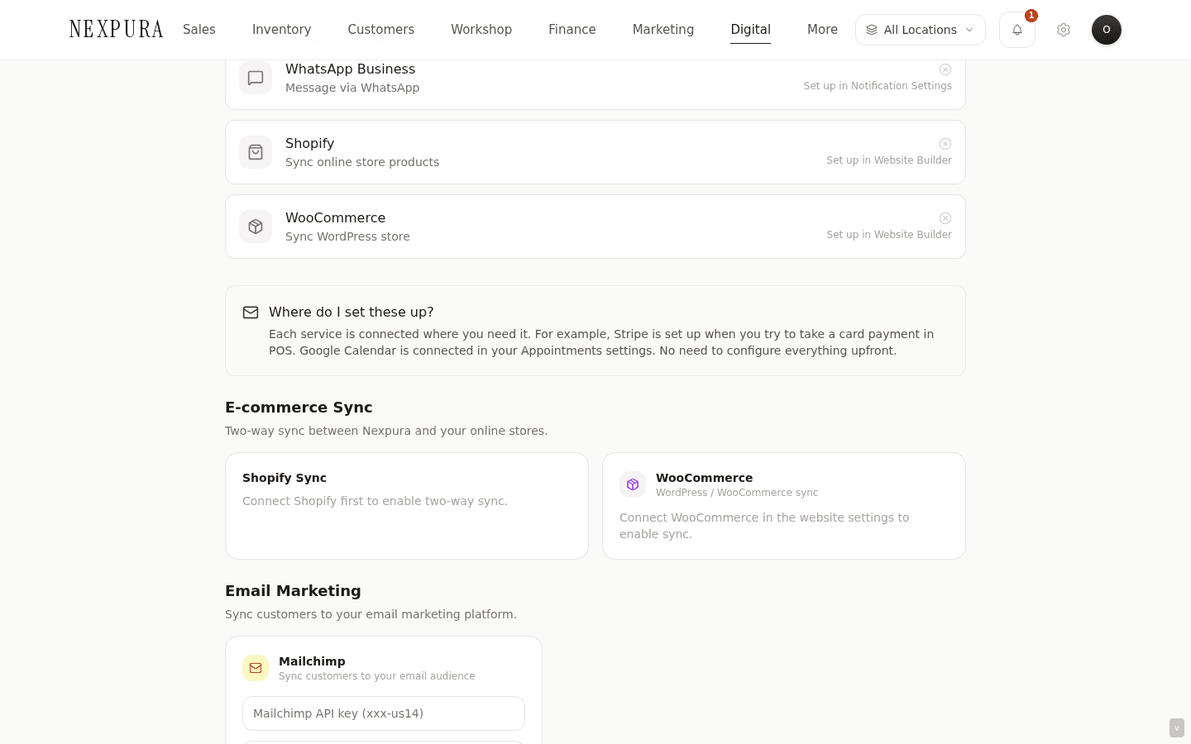
Task: Click the WooCommerce box icon in integrations list
Action: coord(256,227)
